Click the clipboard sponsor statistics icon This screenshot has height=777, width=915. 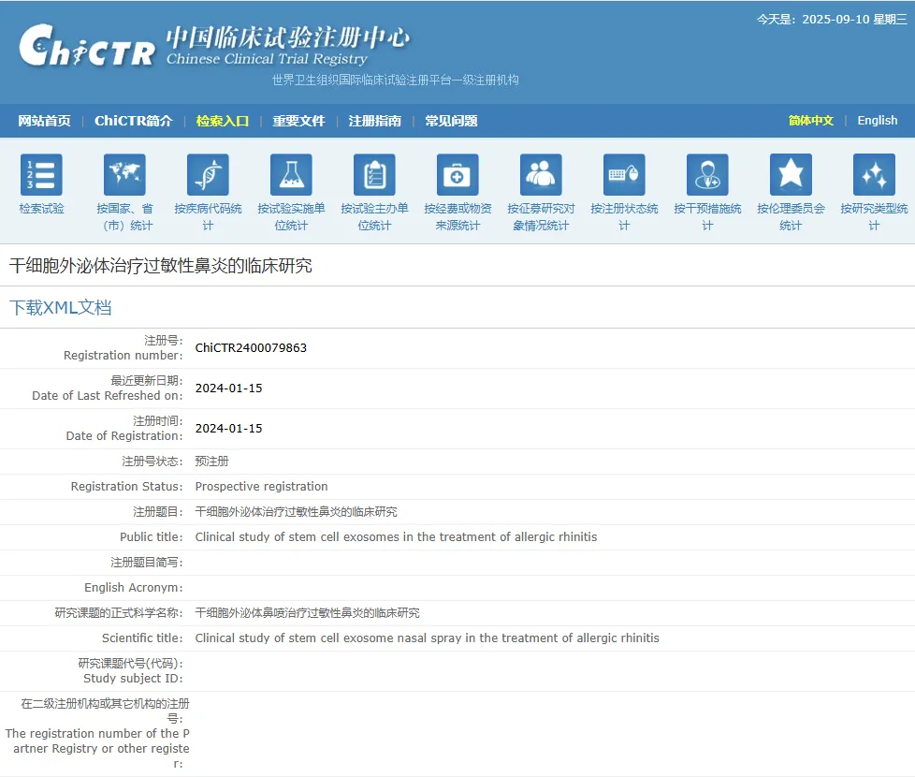[374, 175]
